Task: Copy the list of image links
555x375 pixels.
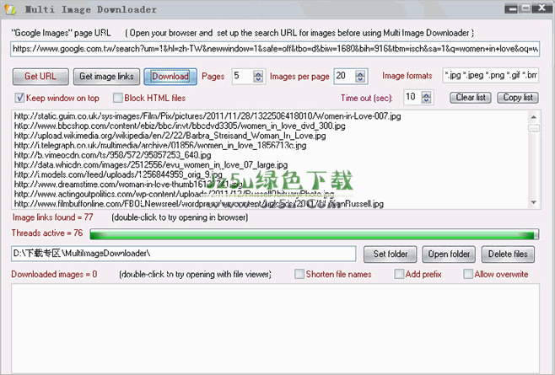Action: coord(518,97)
